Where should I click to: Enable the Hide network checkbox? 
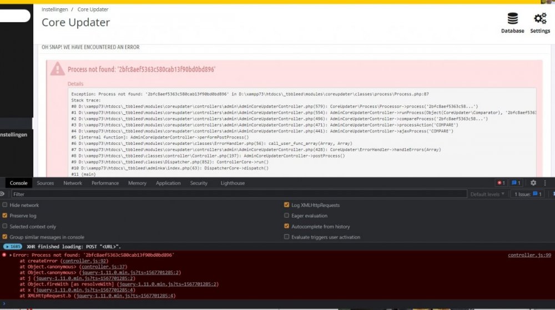5,205
